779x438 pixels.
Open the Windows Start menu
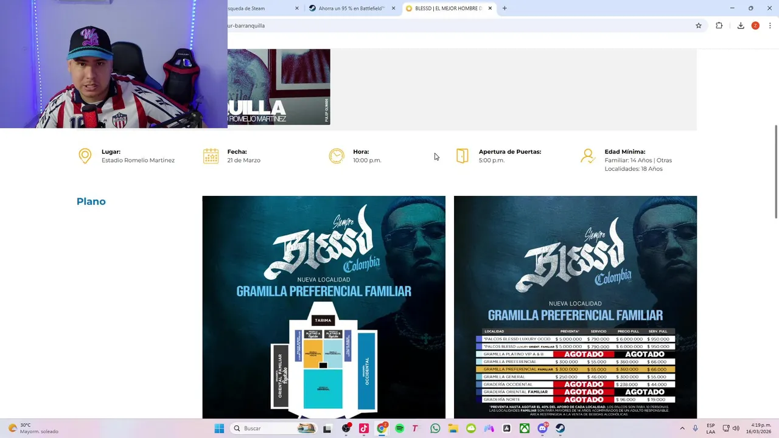(x=219, y=428)
